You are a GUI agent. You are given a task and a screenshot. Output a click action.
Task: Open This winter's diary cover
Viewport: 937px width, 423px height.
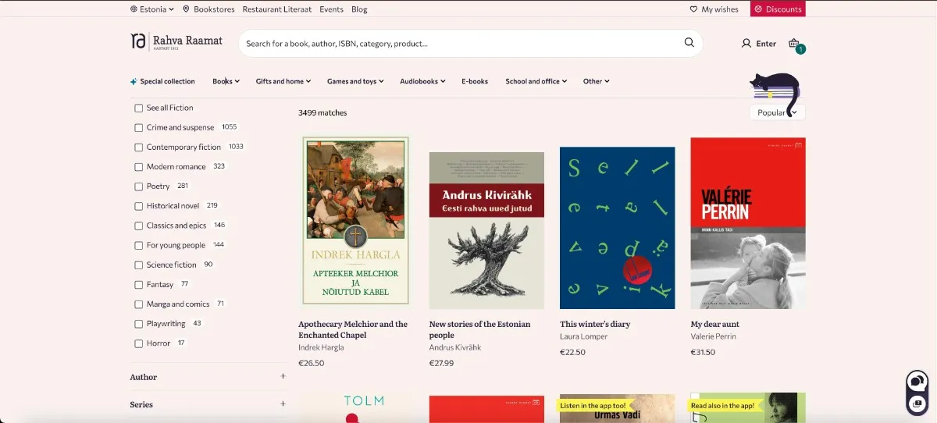(x=617, y=228)
